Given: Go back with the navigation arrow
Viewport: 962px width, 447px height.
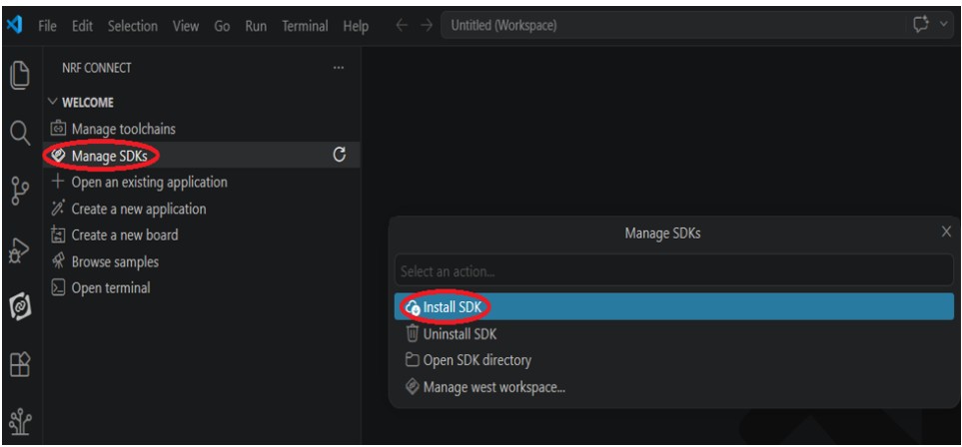Looking at the screenshot, I should pyautogui.click(x=402, y=26).
